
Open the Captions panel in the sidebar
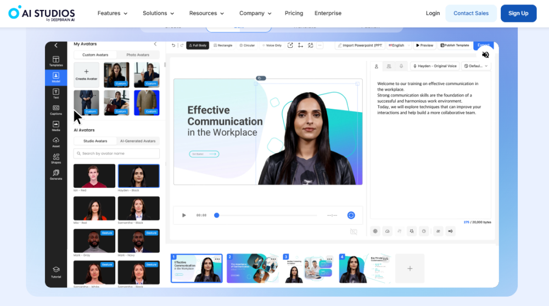(55, 110)
